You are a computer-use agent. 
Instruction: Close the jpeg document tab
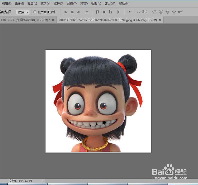pos(160,20)
